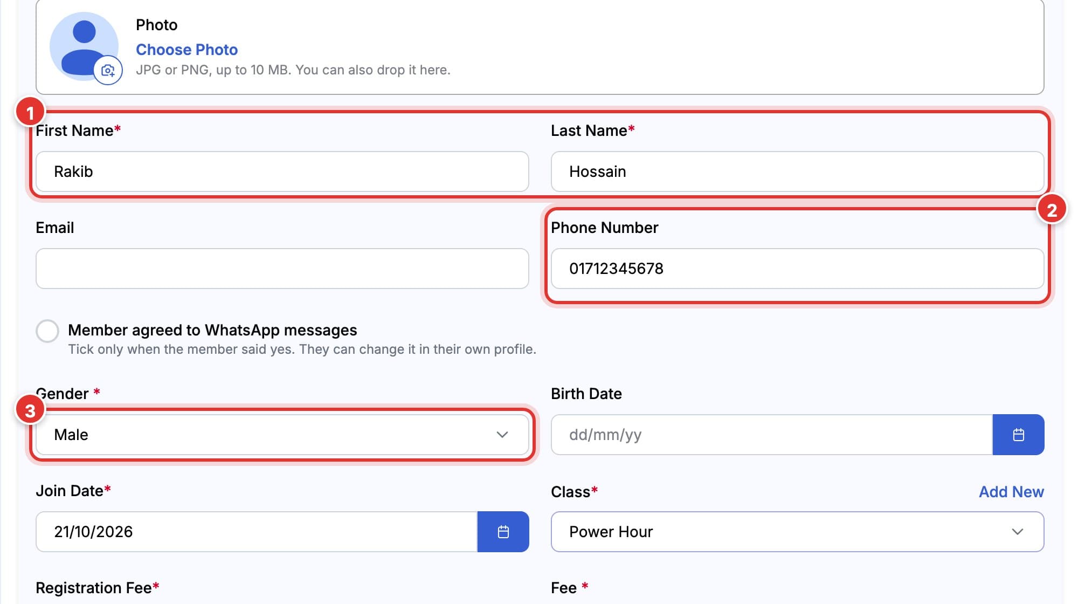Screen dimensions: 1078x604
Task: Click the profile photo placeholder avatar
Action: click(84, 46)
